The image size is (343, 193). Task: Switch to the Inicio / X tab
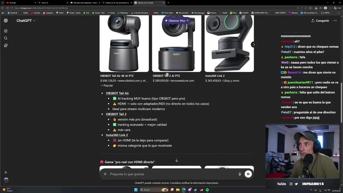(x=53, y=3)
